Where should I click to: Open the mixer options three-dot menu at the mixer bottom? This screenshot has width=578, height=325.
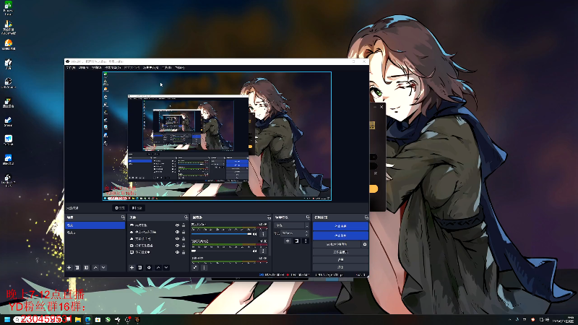pos(204,267)
